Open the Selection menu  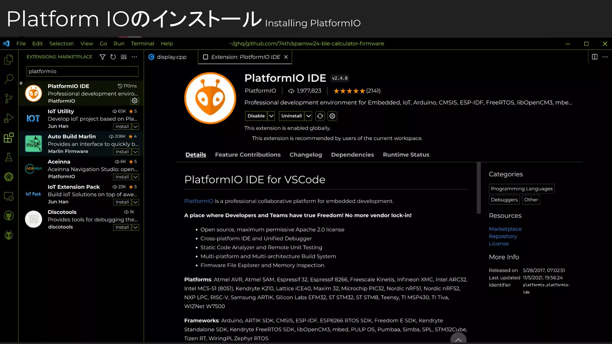pyautogui.click(x=61, y=43)
